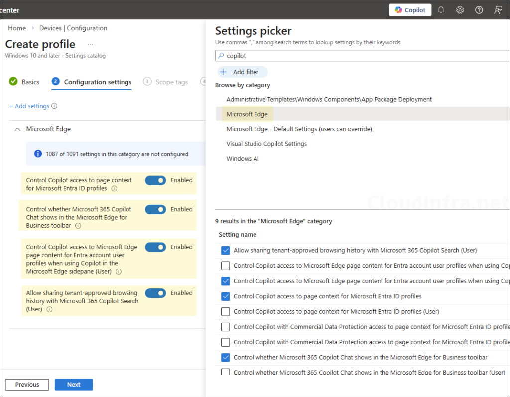Click the Add filter button
The height and width of the screenshot is (397, 510).
(242, 72)
